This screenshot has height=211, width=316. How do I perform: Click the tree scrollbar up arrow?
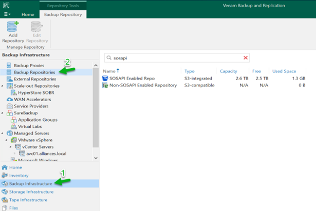pyautogui.click(x=96, y=65)
